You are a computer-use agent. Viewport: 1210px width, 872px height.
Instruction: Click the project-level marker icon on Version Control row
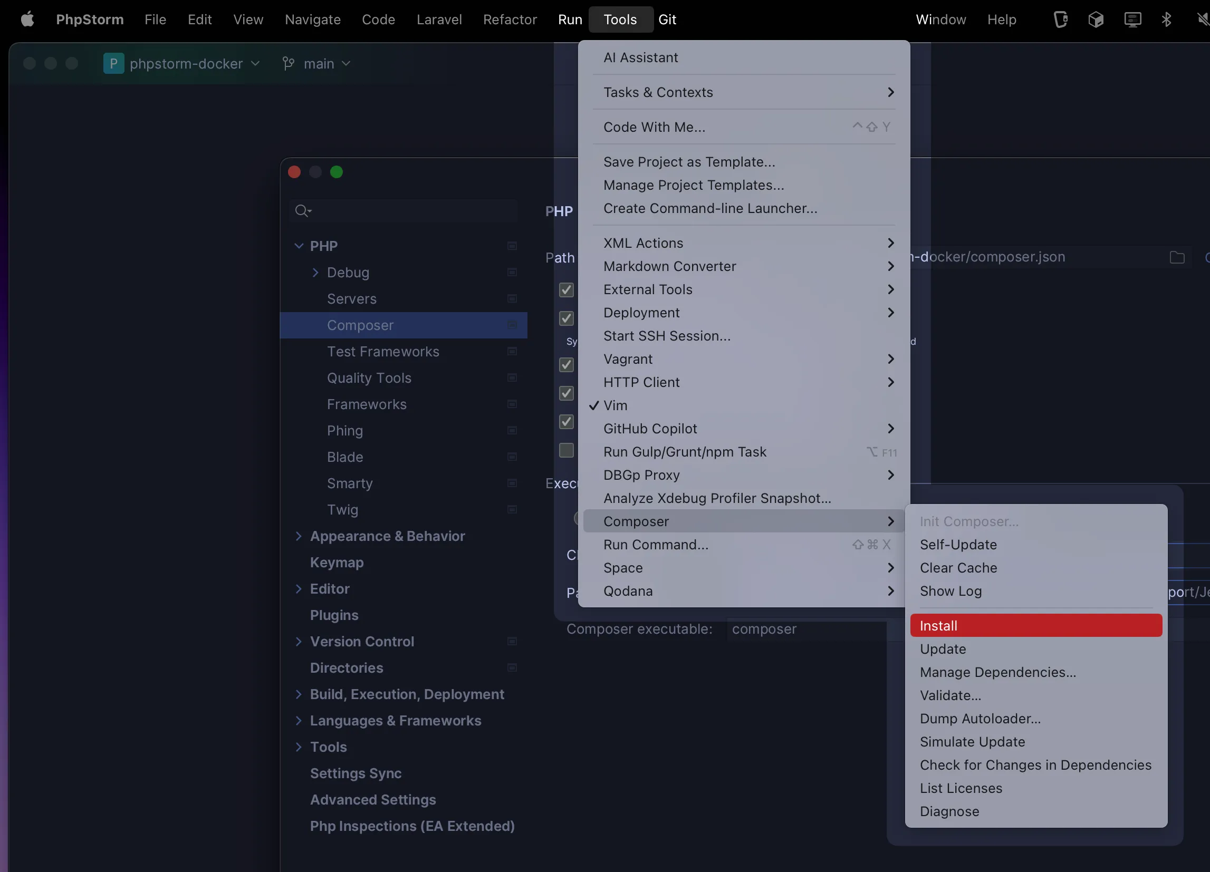point(512,641)
